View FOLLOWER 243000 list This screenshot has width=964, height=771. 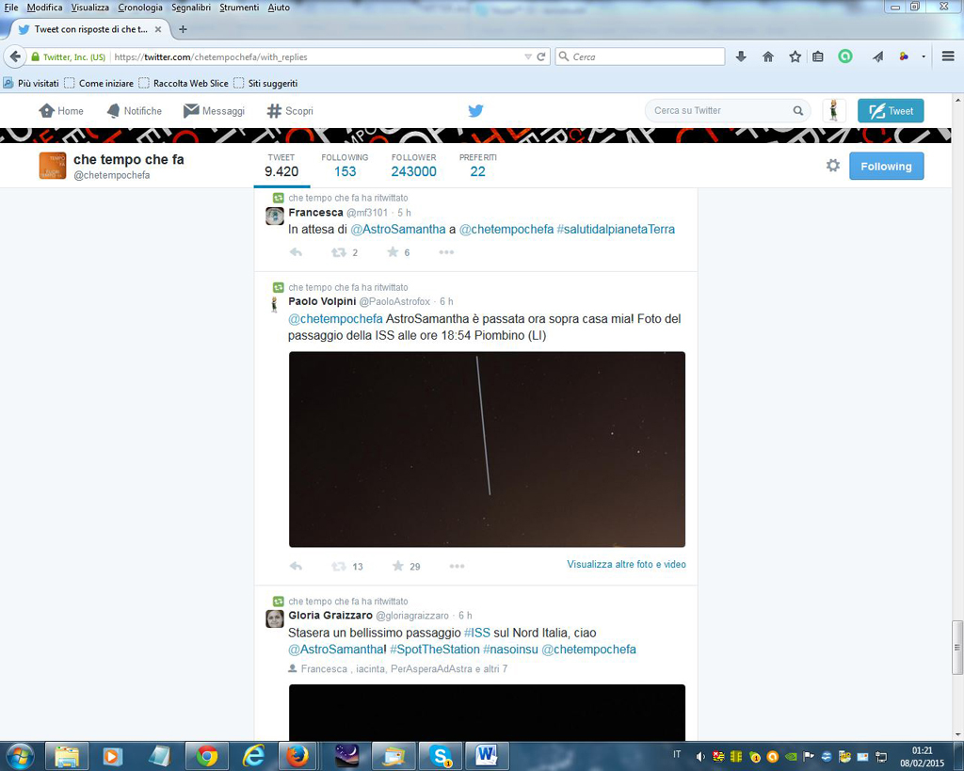point(414,166)
